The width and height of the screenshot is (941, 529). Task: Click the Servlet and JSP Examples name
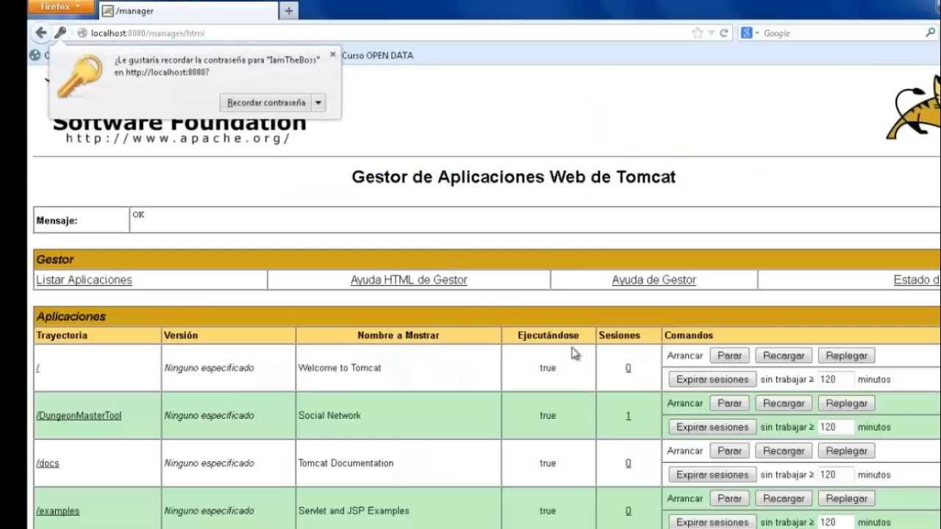(x=354, y=511)
